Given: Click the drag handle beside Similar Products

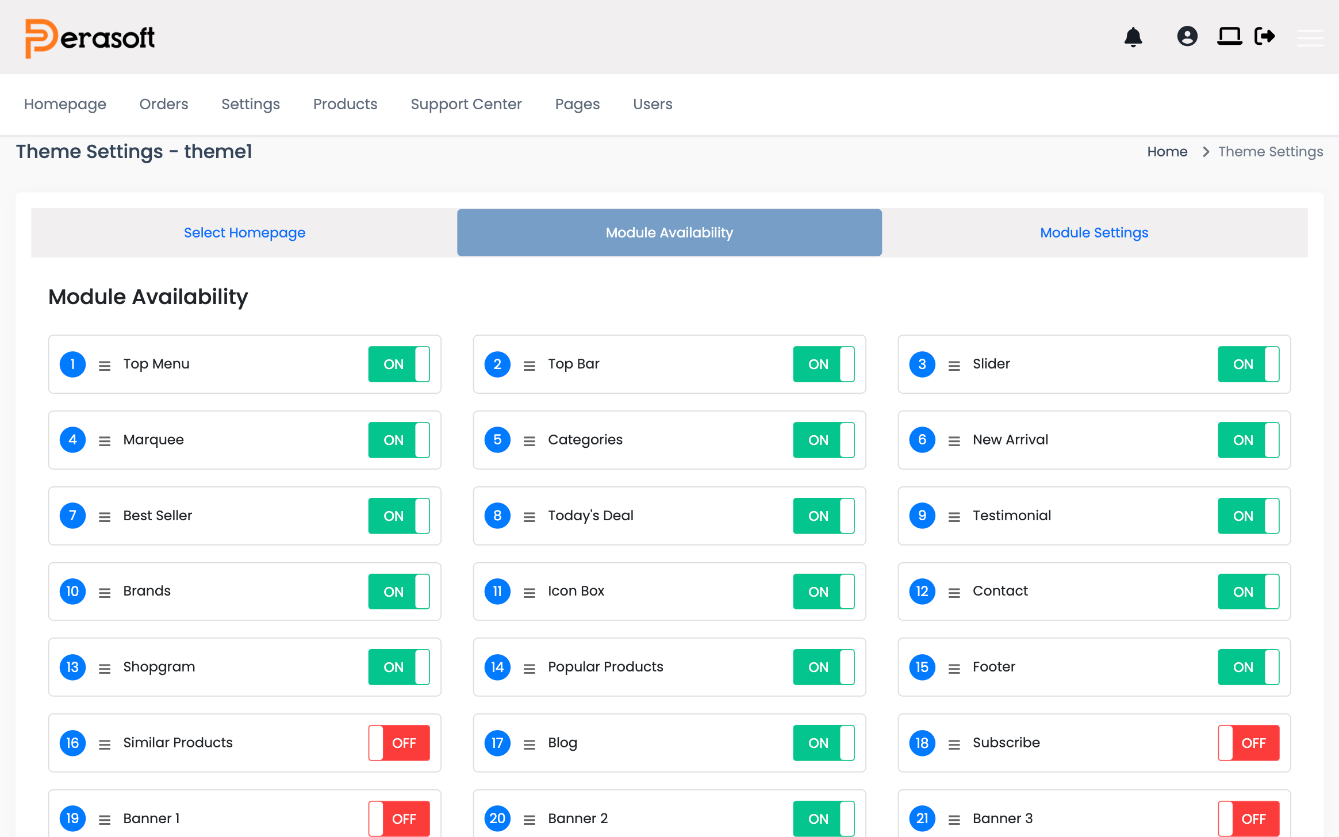Looking at the screenshot, I should click(105, 744).
